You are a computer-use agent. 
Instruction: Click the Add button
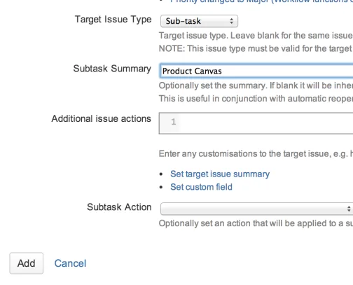tap(27, 263)
